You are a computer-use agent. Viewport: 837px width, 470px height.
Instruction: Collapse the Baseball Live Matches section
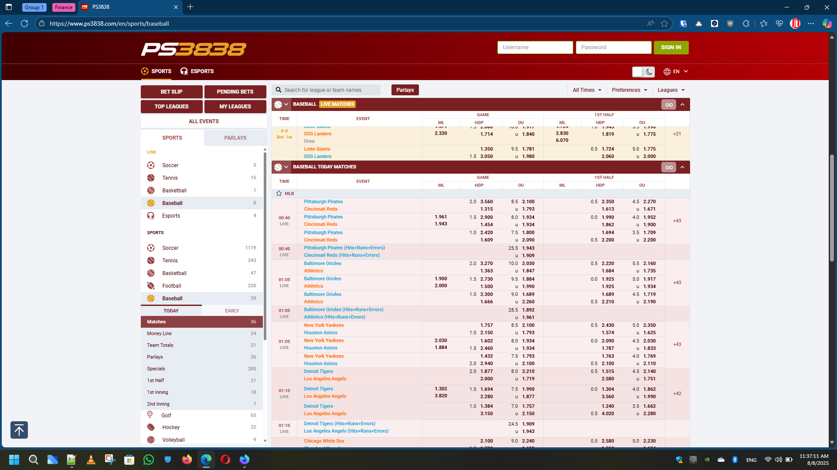pyautogui.click(x=683, y=104)
